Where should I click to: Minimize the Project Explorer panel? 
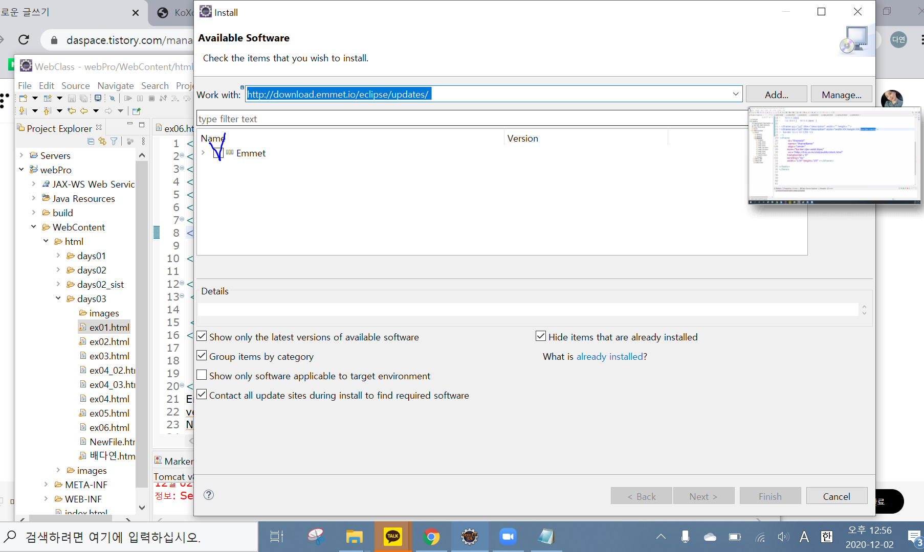point(130,124)
